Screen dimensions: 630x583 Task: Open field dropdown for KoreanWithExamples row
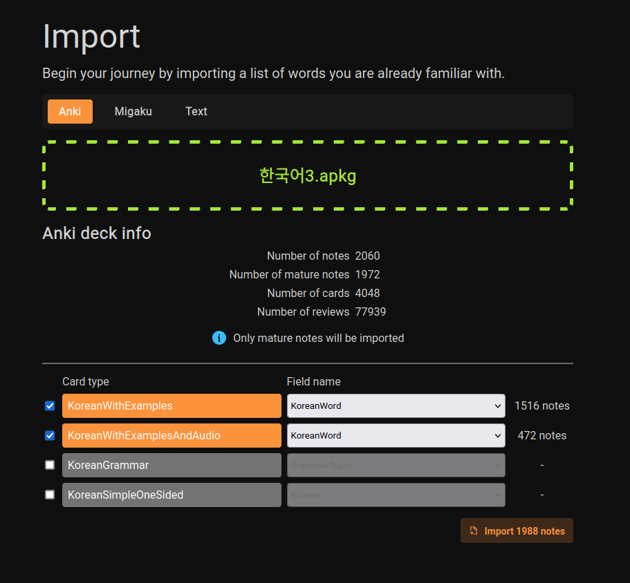coord(396,405)
